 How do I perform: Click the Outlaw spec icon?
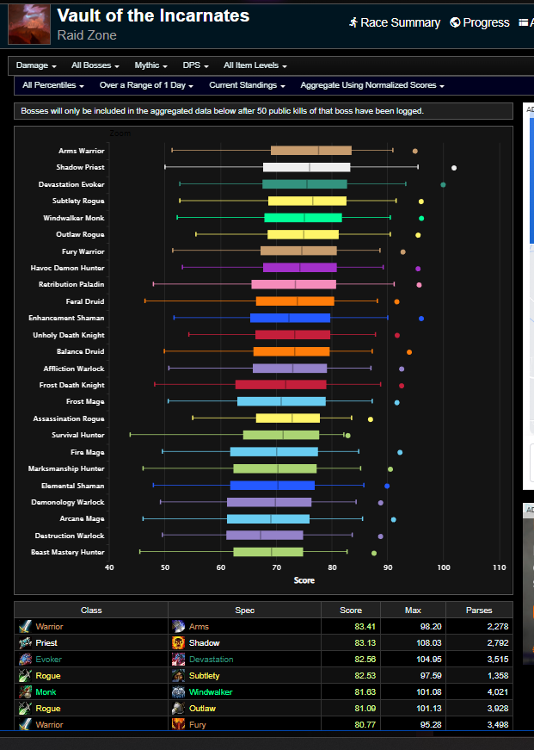point(178,709)
